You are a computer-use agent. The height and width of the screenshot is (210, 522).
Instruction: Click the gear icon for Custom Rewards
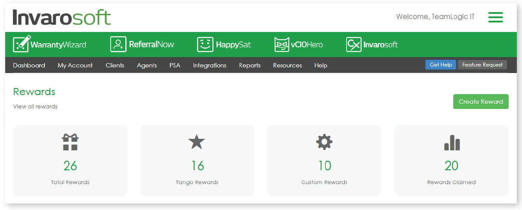324,142
